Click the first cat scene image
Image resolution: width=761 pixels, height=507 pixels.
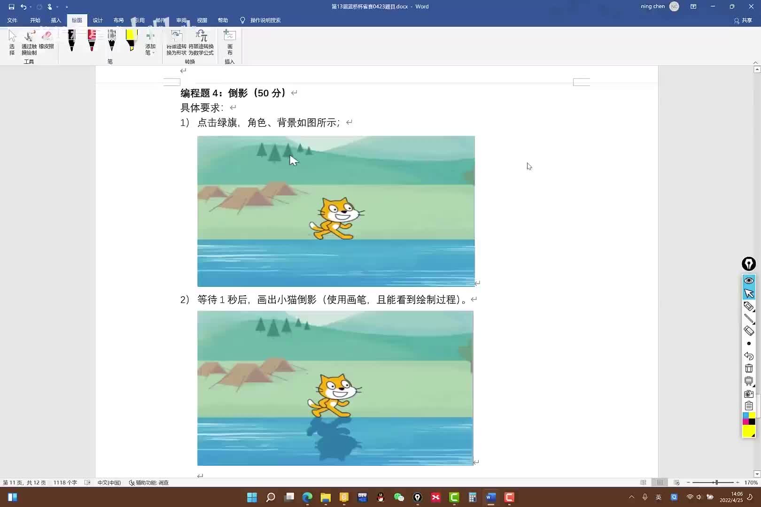coord(336,211)
